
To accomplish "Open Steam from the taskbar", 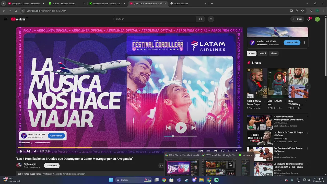I will pyautogui.click(x=186, y=180).
